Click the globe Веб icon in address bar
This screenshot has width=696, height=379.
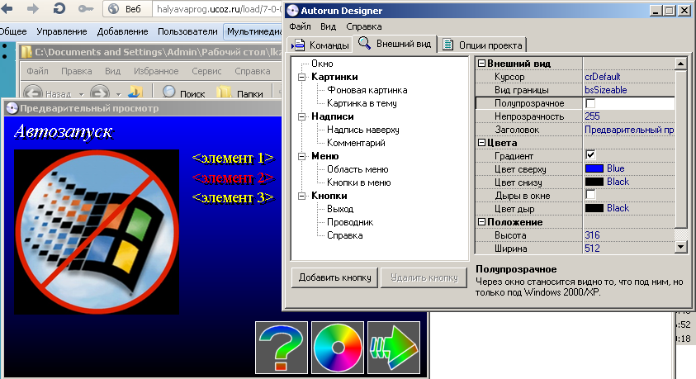pos(114,8)
